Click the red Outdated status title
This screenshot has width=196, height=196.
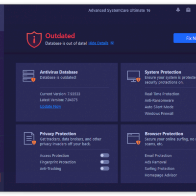[60, 36]
